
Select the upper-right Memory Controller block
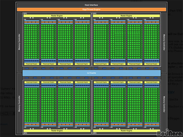tap(164, 42)
